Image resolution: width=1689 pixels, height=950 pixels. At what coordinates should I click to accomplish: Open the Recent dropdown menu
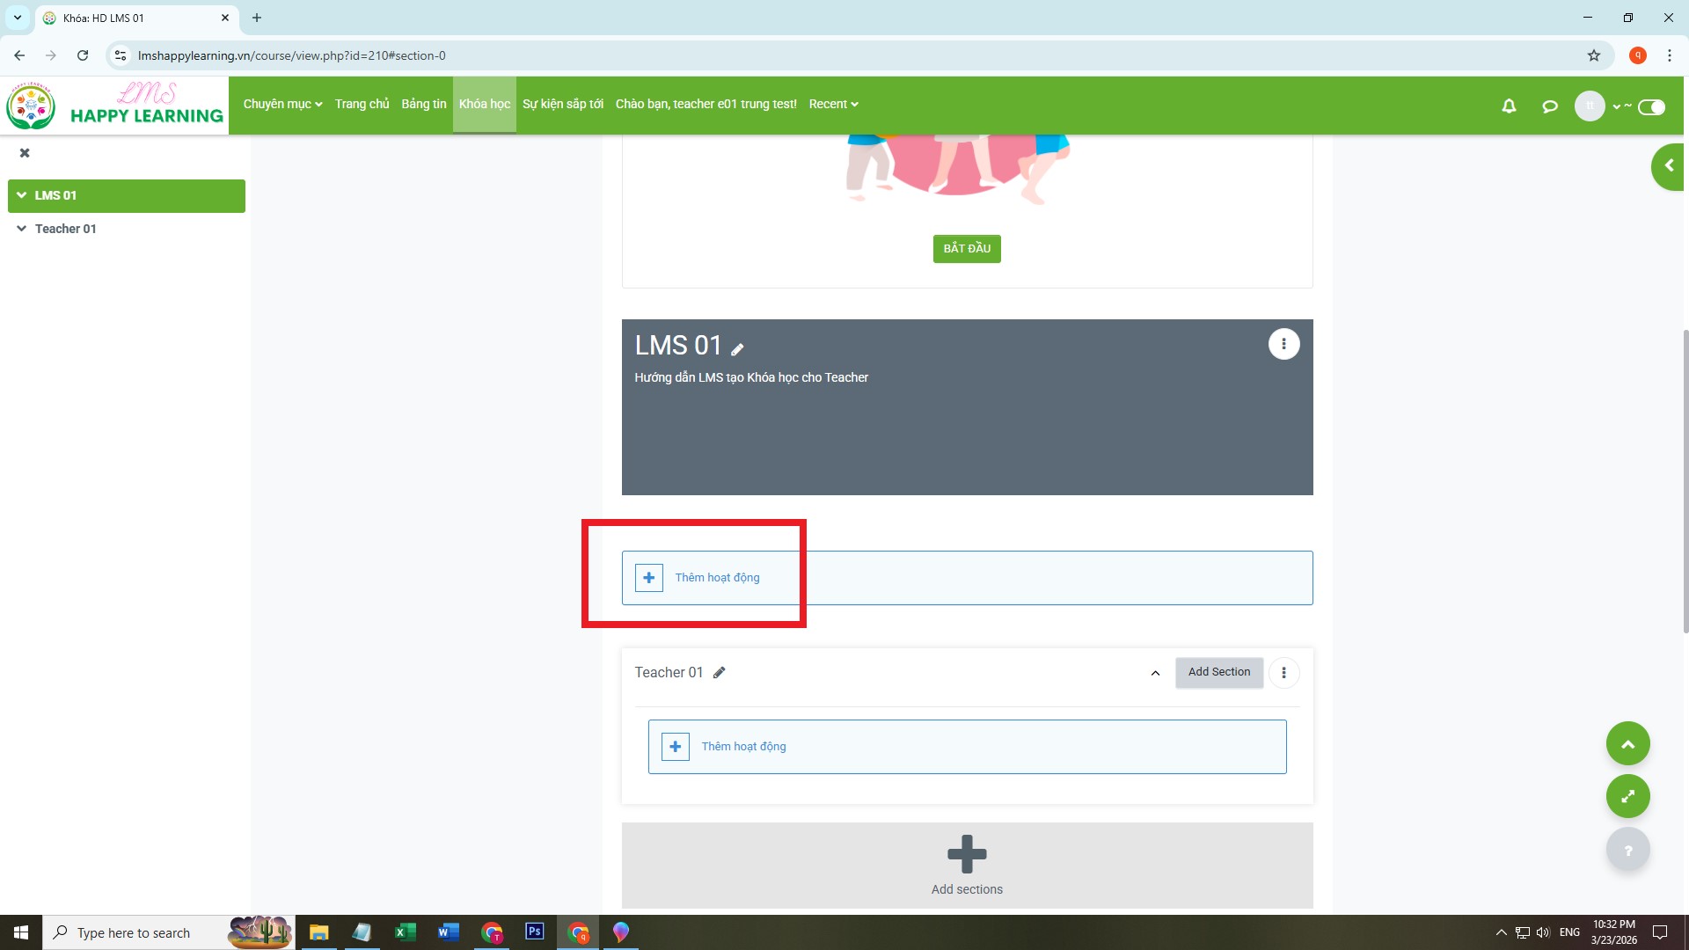click(x=832, y=104)
